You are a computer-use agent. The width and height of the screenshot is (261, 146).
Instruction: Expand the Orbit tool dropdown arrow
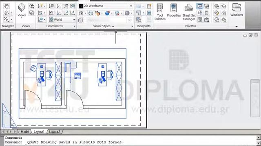point(11,13)
